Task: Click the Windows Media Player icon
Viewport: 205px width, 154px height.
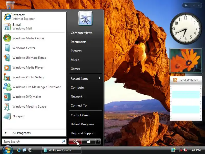Action: click(7, 68)
